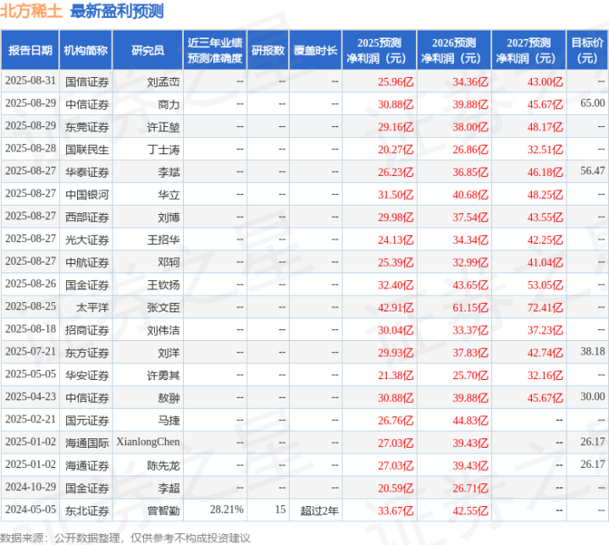This screenshot has width=609, height=545.
Task: Click target price 38.18
Action: click(593, 351)
